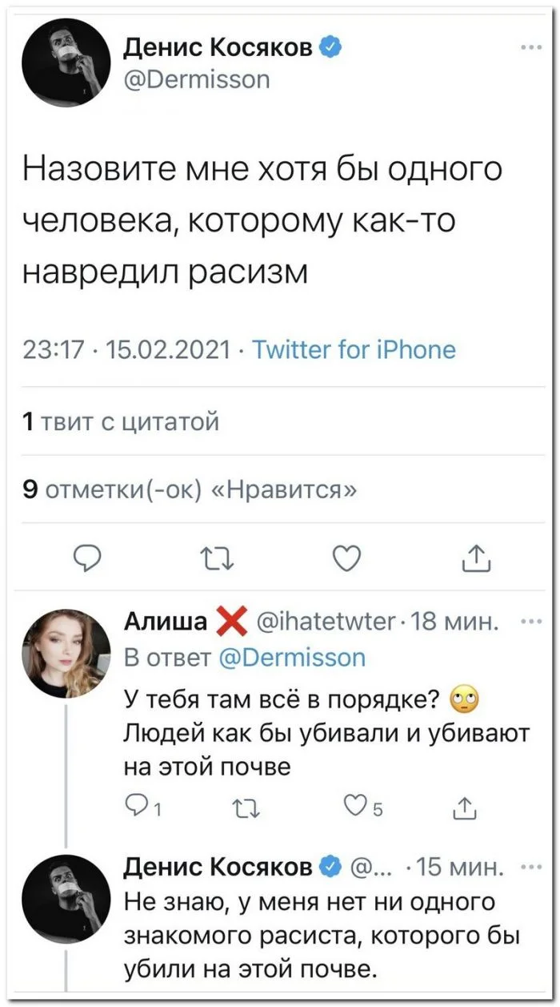Share the main tweet
560x1007 pixels.
click(475, 556)
